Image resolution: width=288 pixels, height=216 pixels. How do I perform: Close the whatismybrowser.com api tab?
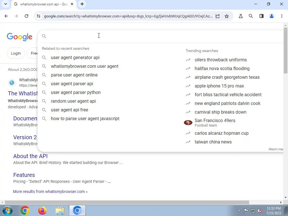point(72,4)
